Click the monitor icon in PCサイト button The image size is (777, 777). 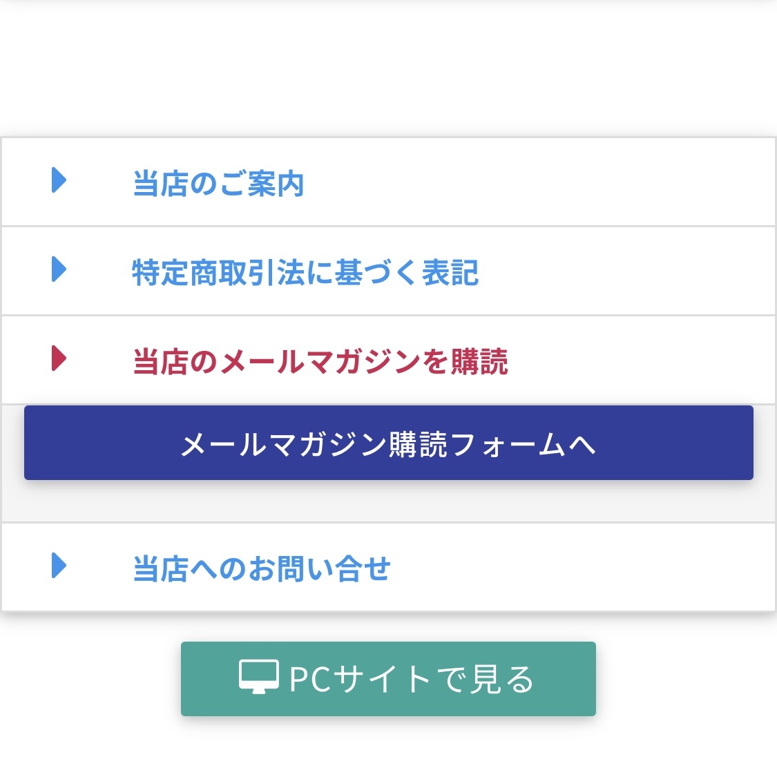(x=259, y=677)
